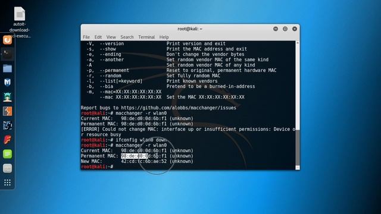Click the github macchanger issues URL
The width and height of the screenshot is (381, 214).
(179, 108)
